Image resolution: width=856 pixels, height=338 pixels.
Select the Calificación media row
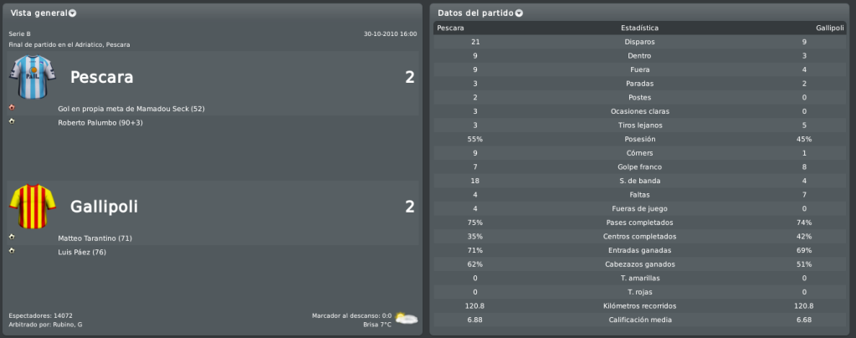pos(640,320)
